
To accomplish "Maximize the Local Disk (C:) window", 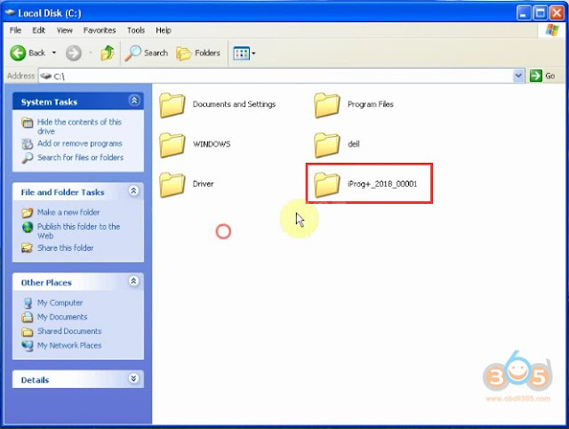I will [x=540, y=13].
